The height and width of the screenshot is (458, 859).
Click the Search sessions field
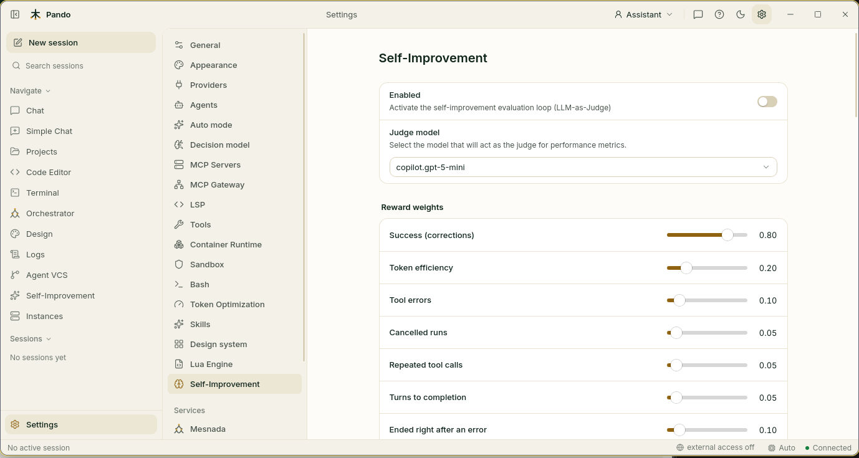pos(81,65)
